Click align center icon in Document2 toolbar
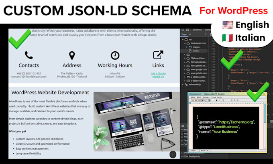The height and width of the screenshot is (164, 273). coord(235,100)
